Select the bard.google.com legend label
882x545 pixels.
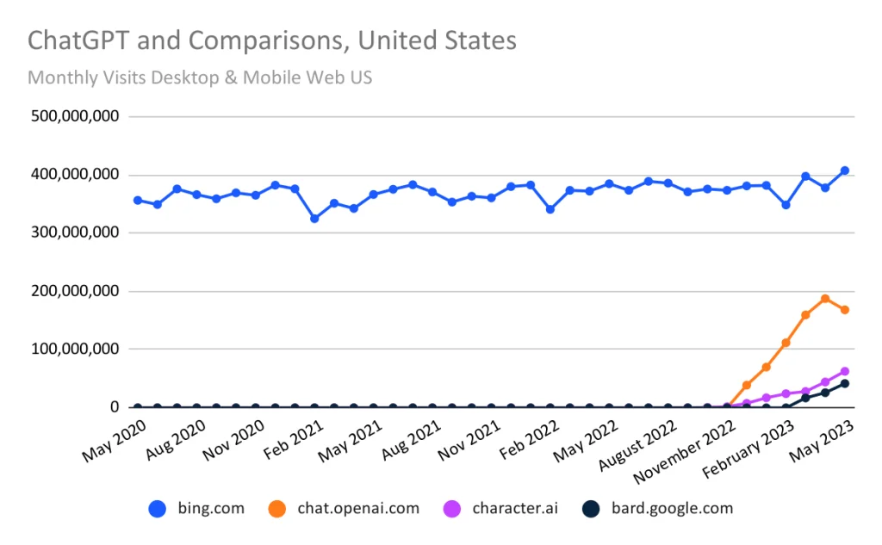(672, 509)
